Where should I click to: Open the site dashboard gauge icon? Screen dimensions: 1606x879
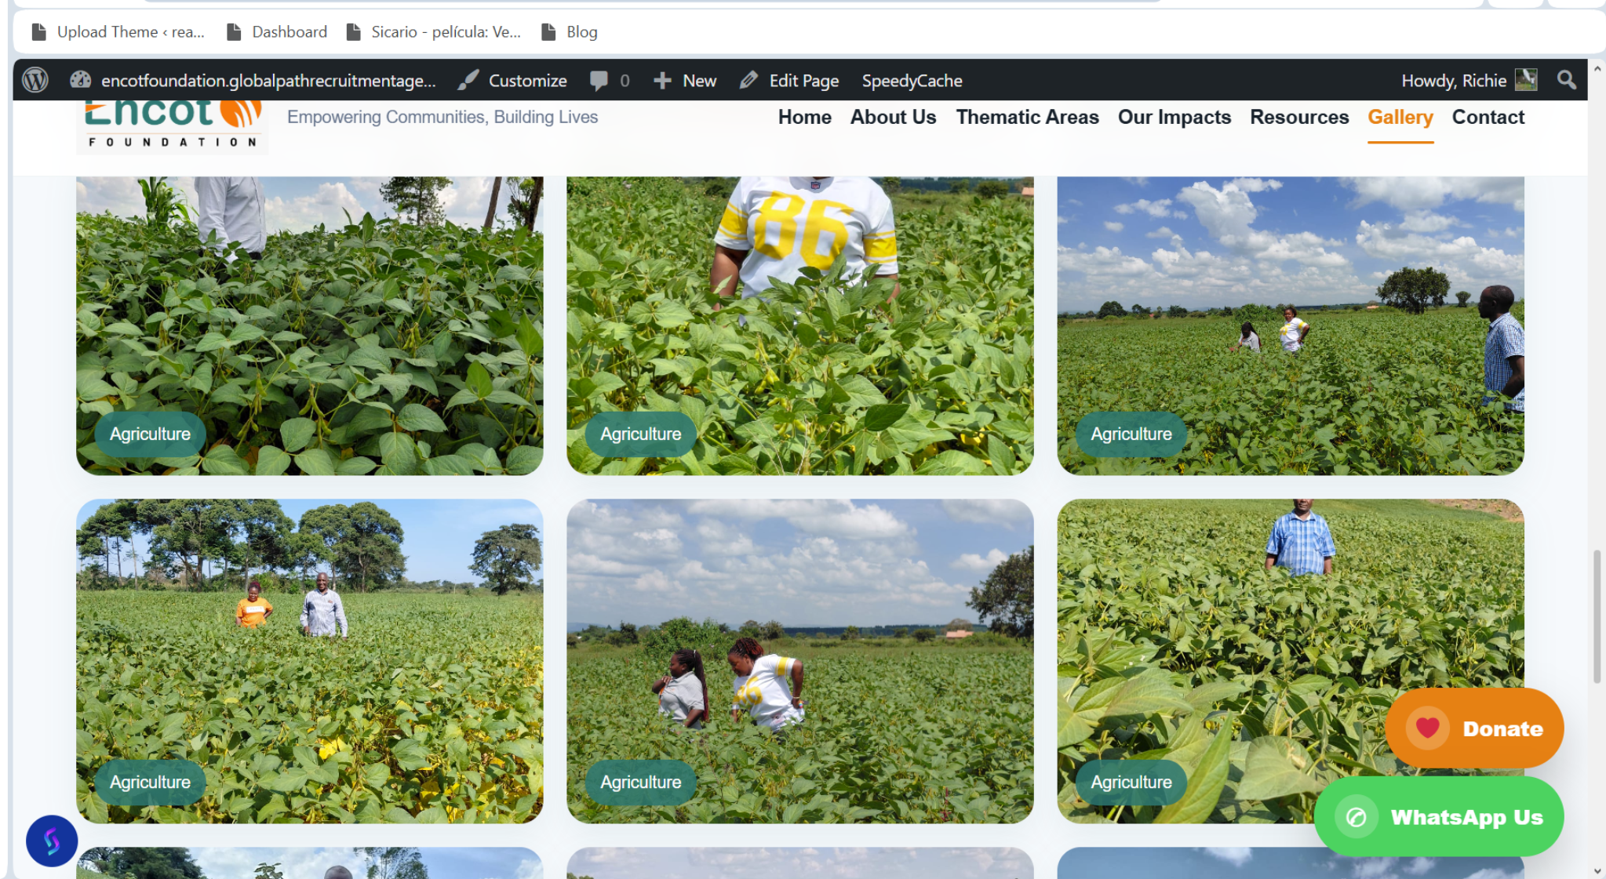pyautogui.click(x=80, y=80)
